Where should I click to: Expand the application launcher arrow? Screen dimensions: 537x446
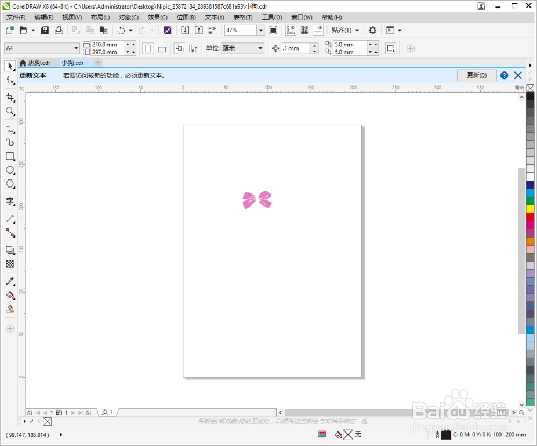tap(400, 31)
